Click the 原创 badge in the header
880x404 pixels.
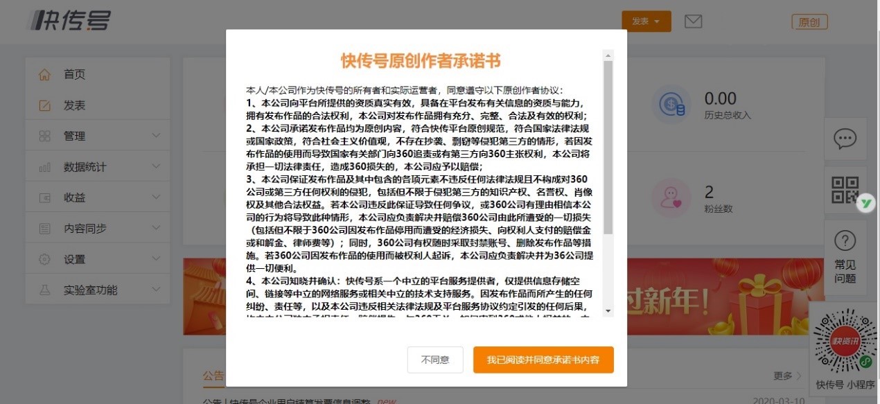(x=809, y=22)
